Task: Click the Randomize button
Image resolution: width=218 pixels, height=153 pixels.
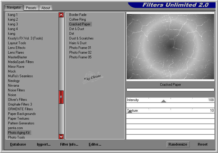Action: click(178, 144)
